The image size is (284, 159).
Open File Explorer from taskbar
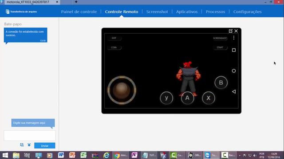point(16,155)
